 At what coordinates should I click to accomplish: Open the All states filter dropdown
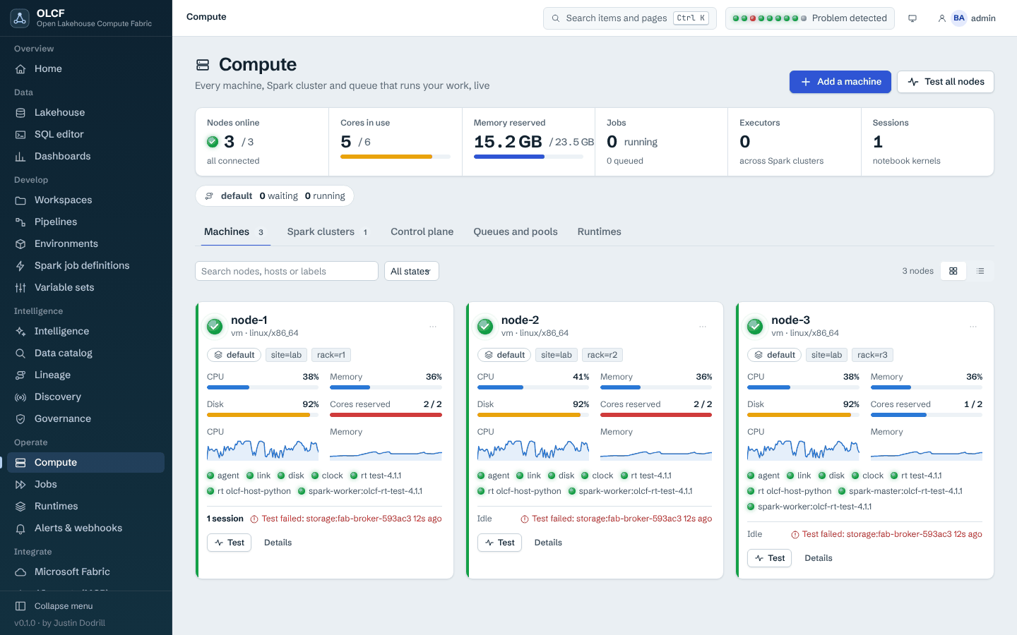click(411, 271)
